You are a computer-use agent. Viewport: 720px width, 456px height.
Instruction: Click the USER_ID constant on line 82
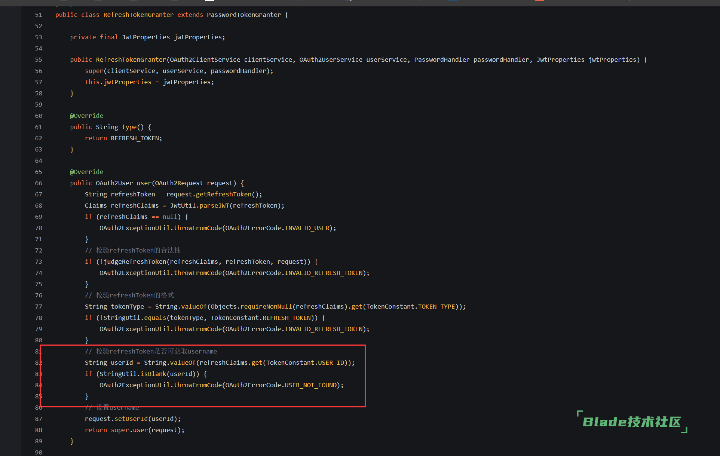(331, 363)
